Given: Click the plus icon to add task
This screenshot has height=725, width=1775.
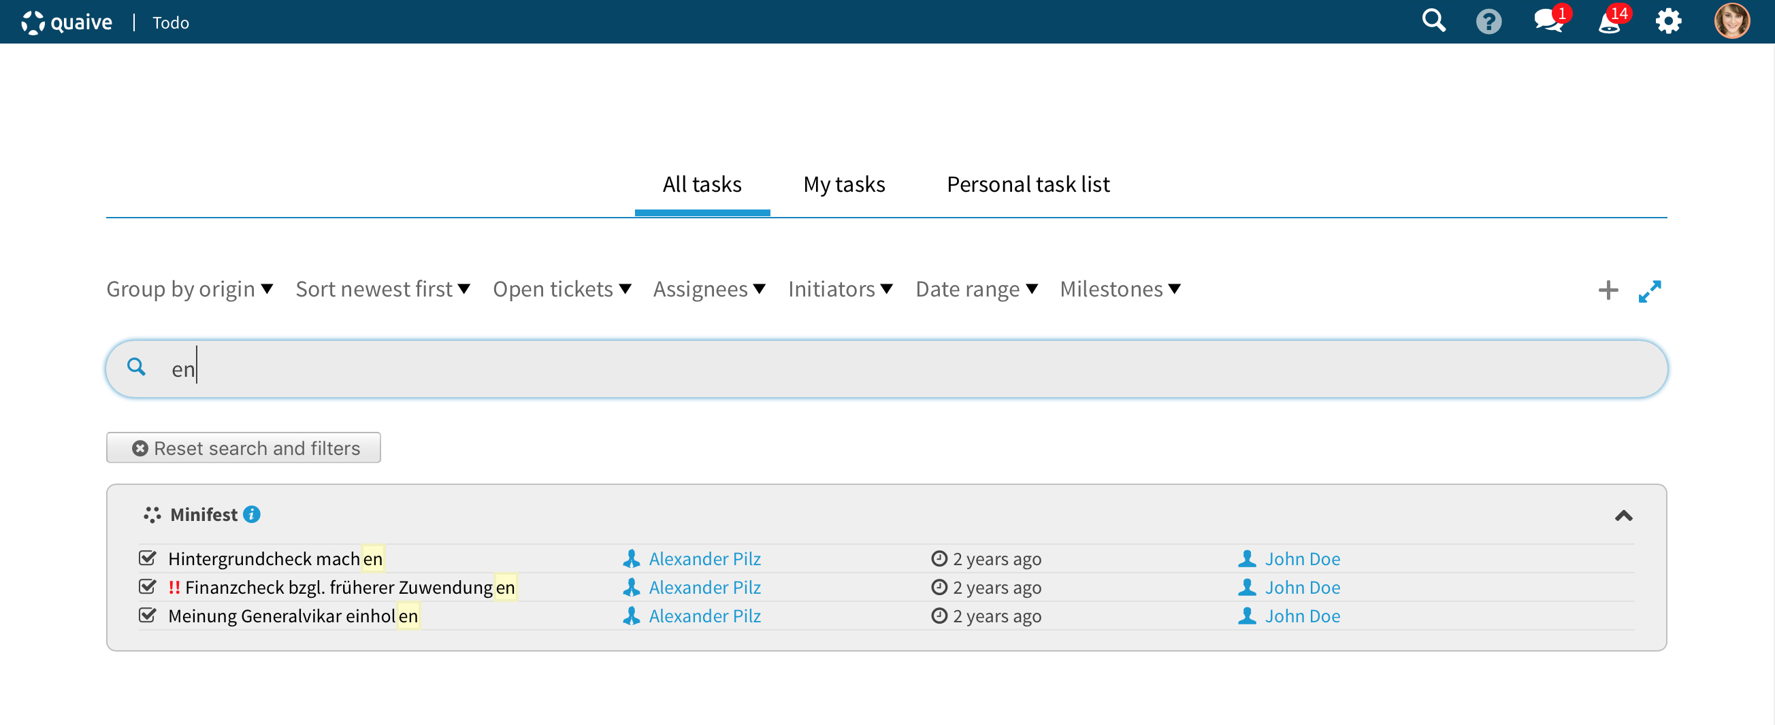Looking at the screenshot, I should (1608, 290).
